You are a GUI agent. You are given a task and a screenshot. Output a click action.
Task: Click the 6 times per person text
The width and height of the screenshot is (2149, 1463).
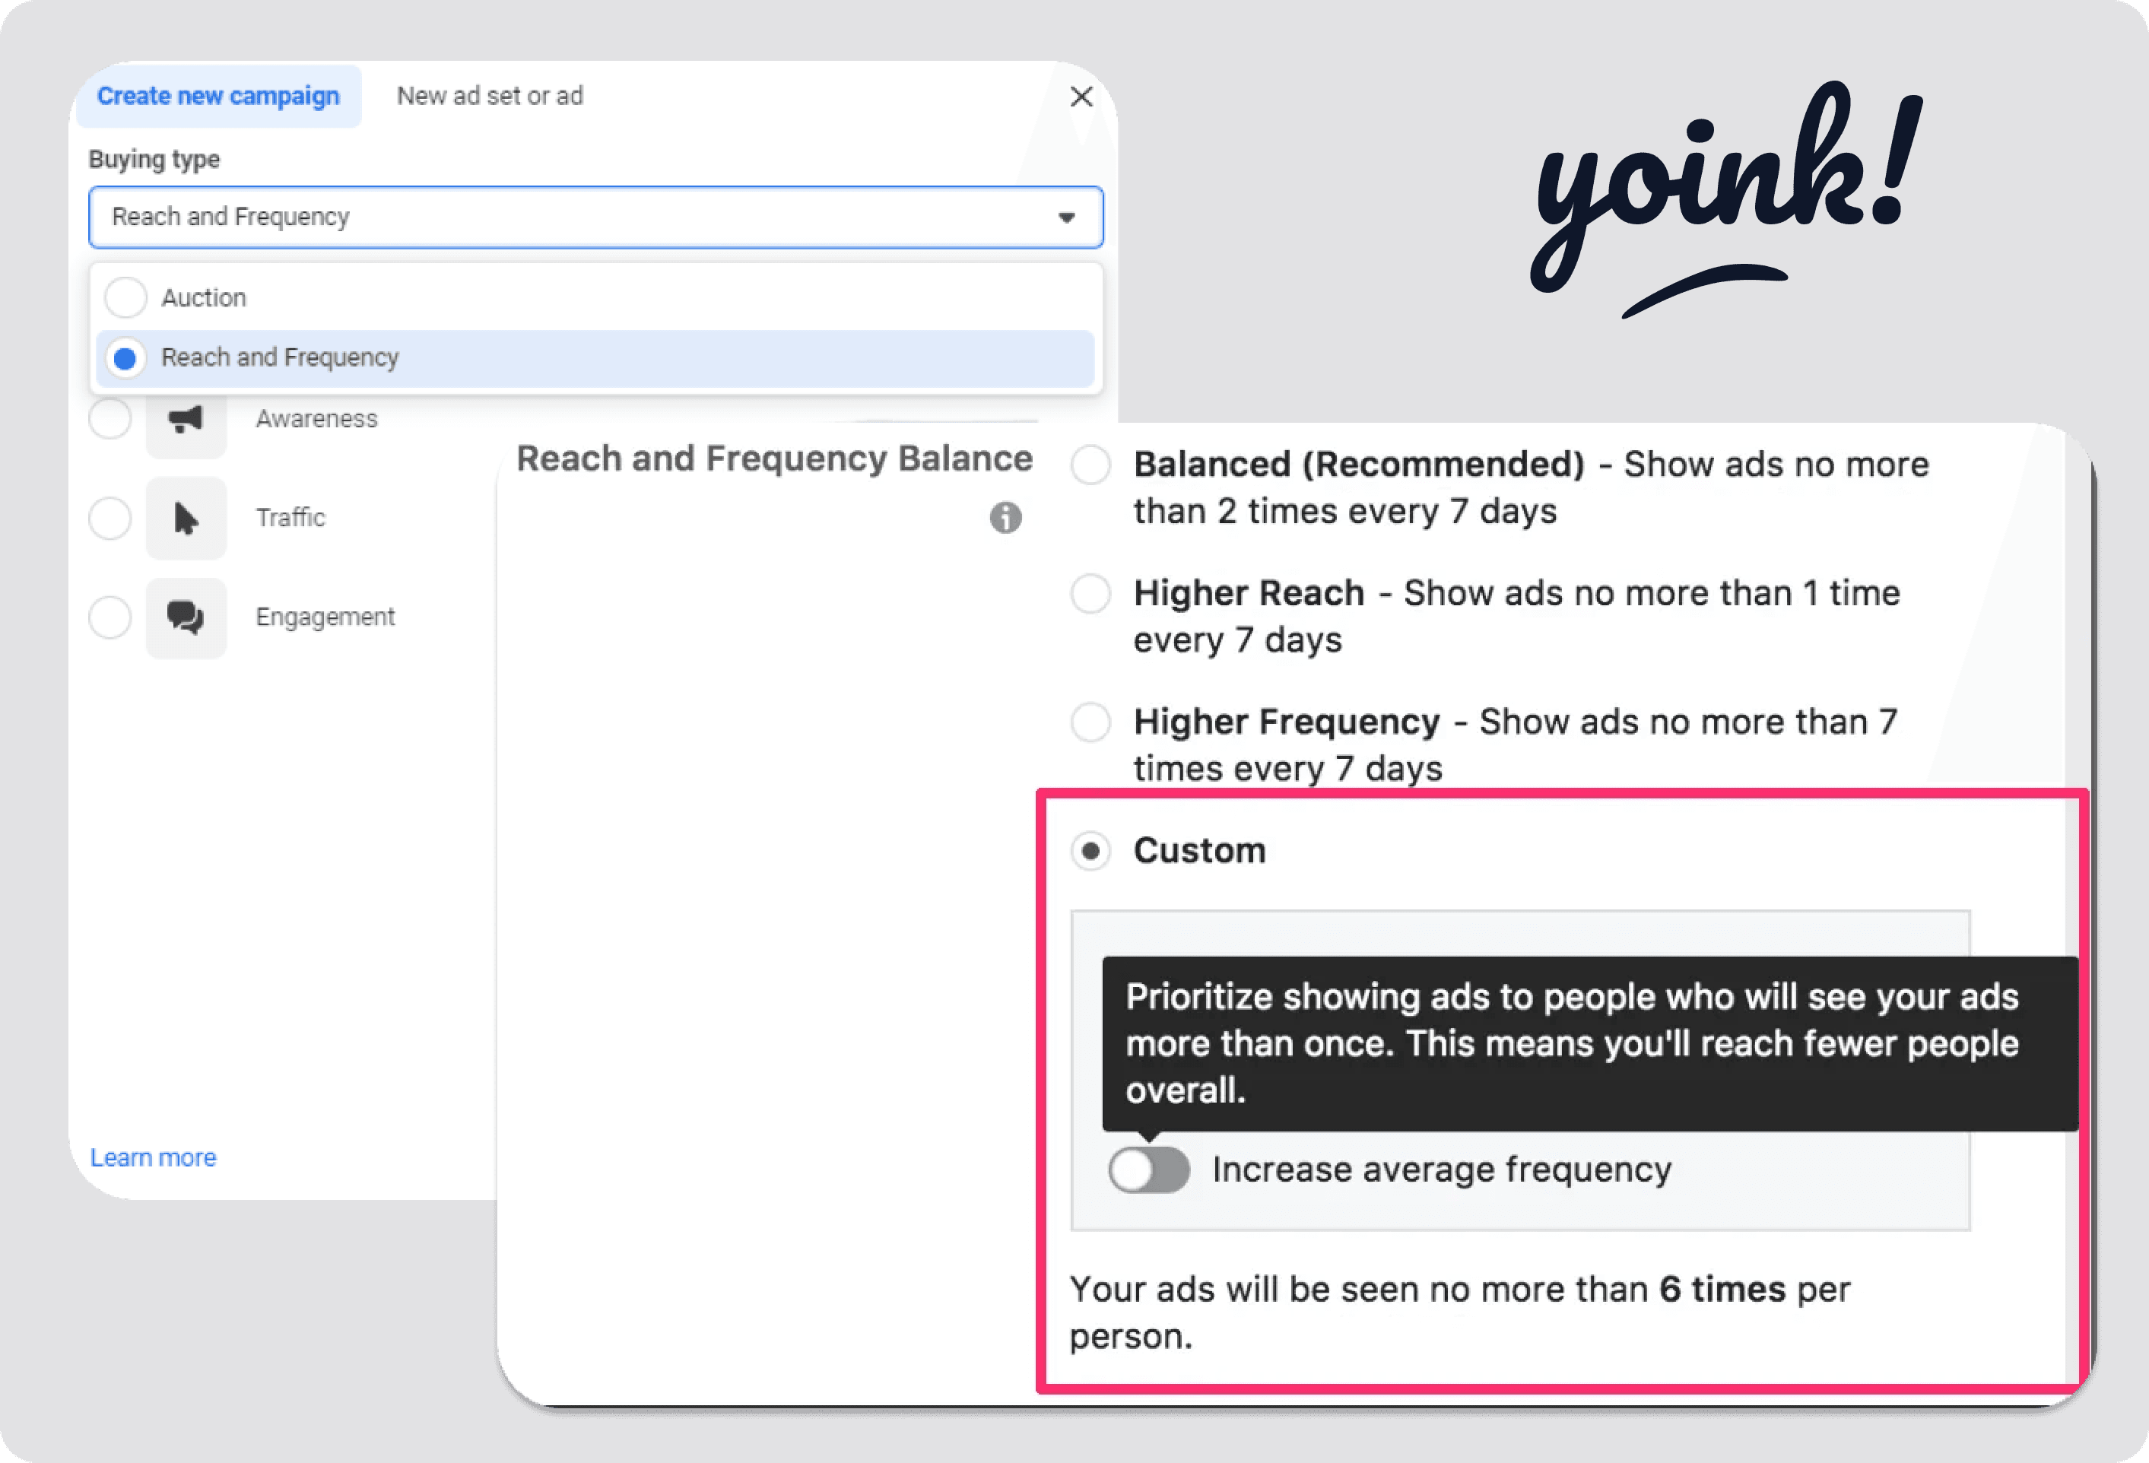click(x=1460, y=1312)
